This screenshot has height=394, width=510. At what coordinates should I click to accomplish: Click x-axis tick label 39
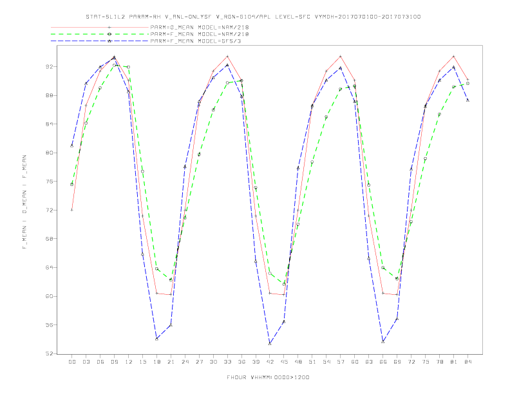[256, 362]
